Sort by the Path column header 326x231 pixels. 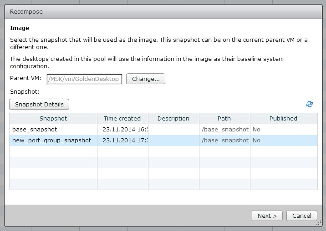point(224,119)
